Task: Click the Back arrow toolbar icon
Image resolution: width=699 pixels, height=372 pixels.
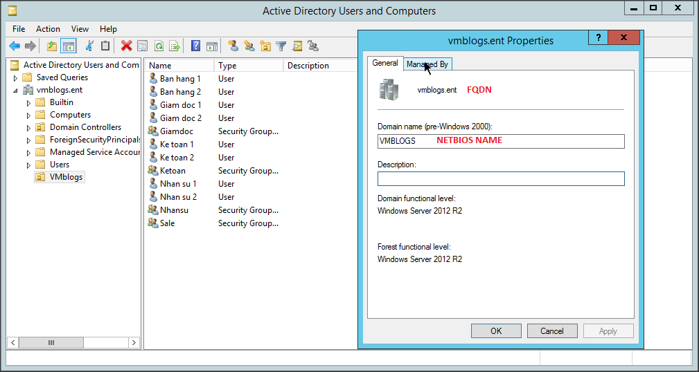Action: pyautogui.click(x=15, y=46)
